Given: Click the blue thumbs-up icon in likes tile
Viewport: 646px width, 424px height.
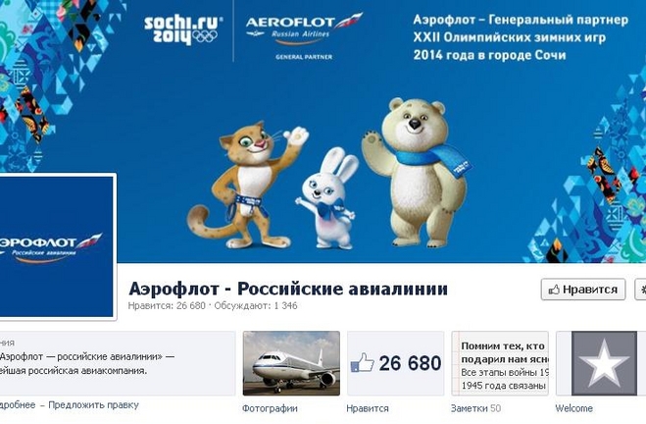Looking at the screenshot, I should tap(362, 363).
